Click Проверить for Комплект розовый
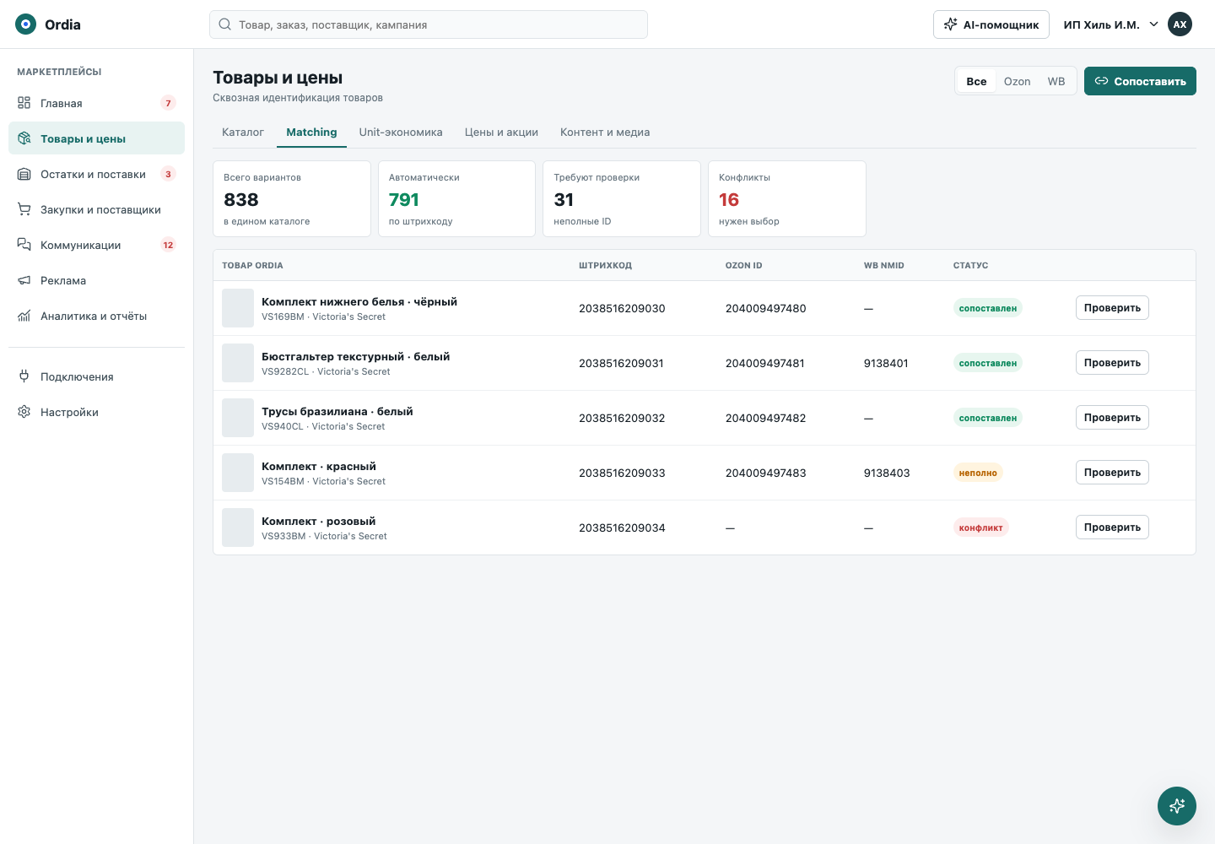The width and height of the screenshot is (1215, 844). click(1112, 527)
